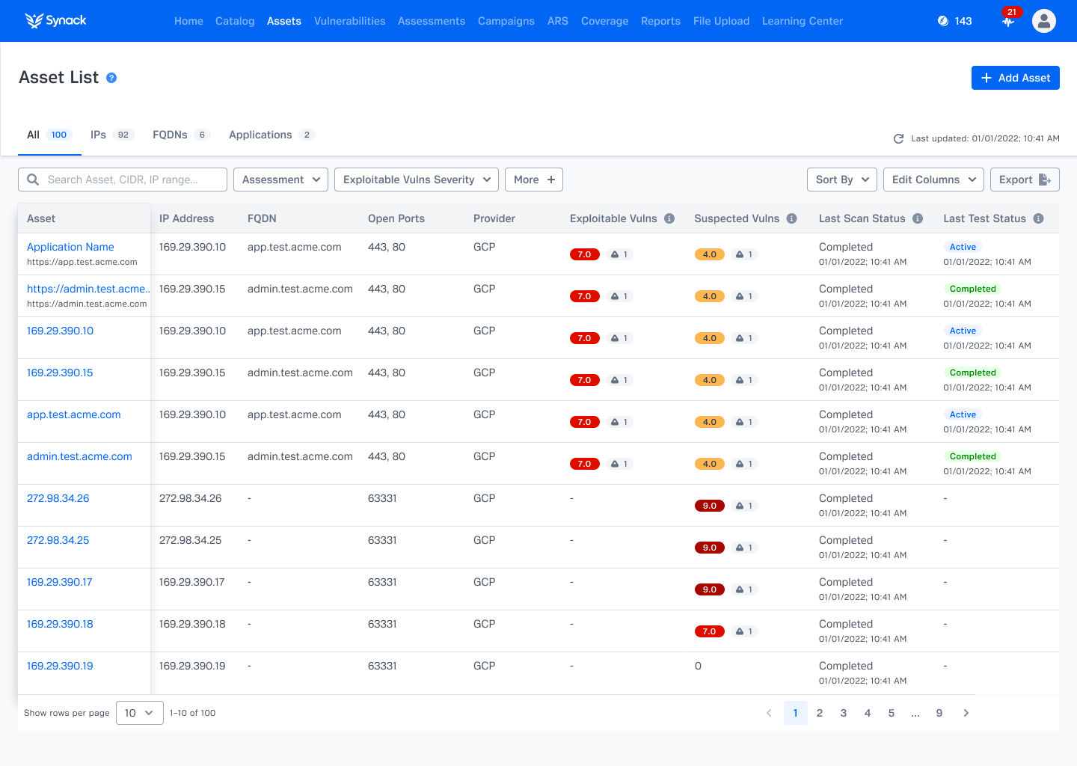Expand the Assessment filter dropdown
Screen dimensions: 1077x766
tap(280, 180)
